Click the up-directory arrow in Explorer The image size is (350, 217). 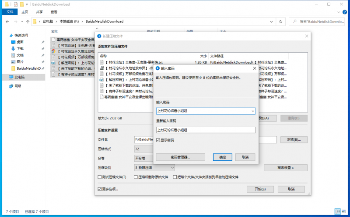tap(28, 21)
